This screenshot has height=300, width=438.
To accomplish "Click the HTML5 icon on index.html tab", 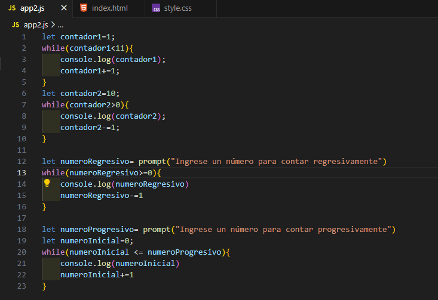I will click(x=84, y=8).
